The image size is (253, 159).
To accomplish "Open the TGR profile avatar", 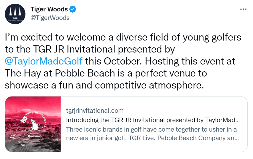I will (x=15, y=14).
